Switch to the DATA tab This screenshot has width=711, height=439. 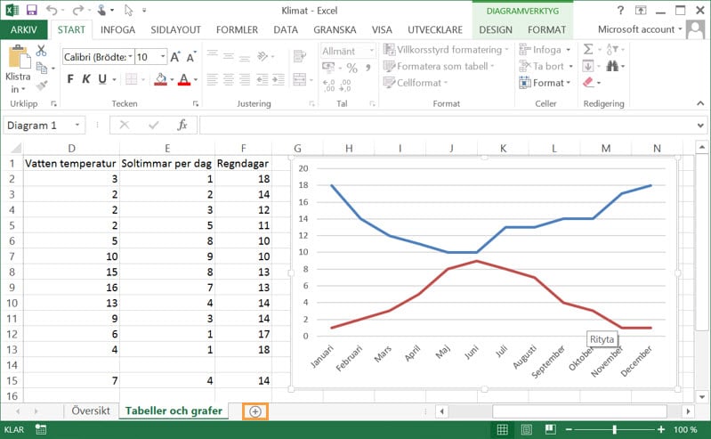[x=286, y=29]
